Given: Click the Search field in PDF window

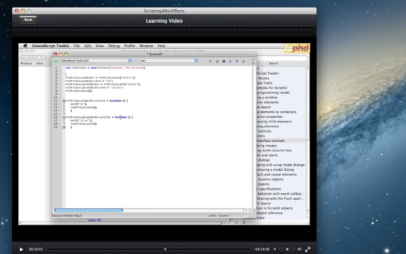Looking at the screenshot, I should (x=282, y=58).
